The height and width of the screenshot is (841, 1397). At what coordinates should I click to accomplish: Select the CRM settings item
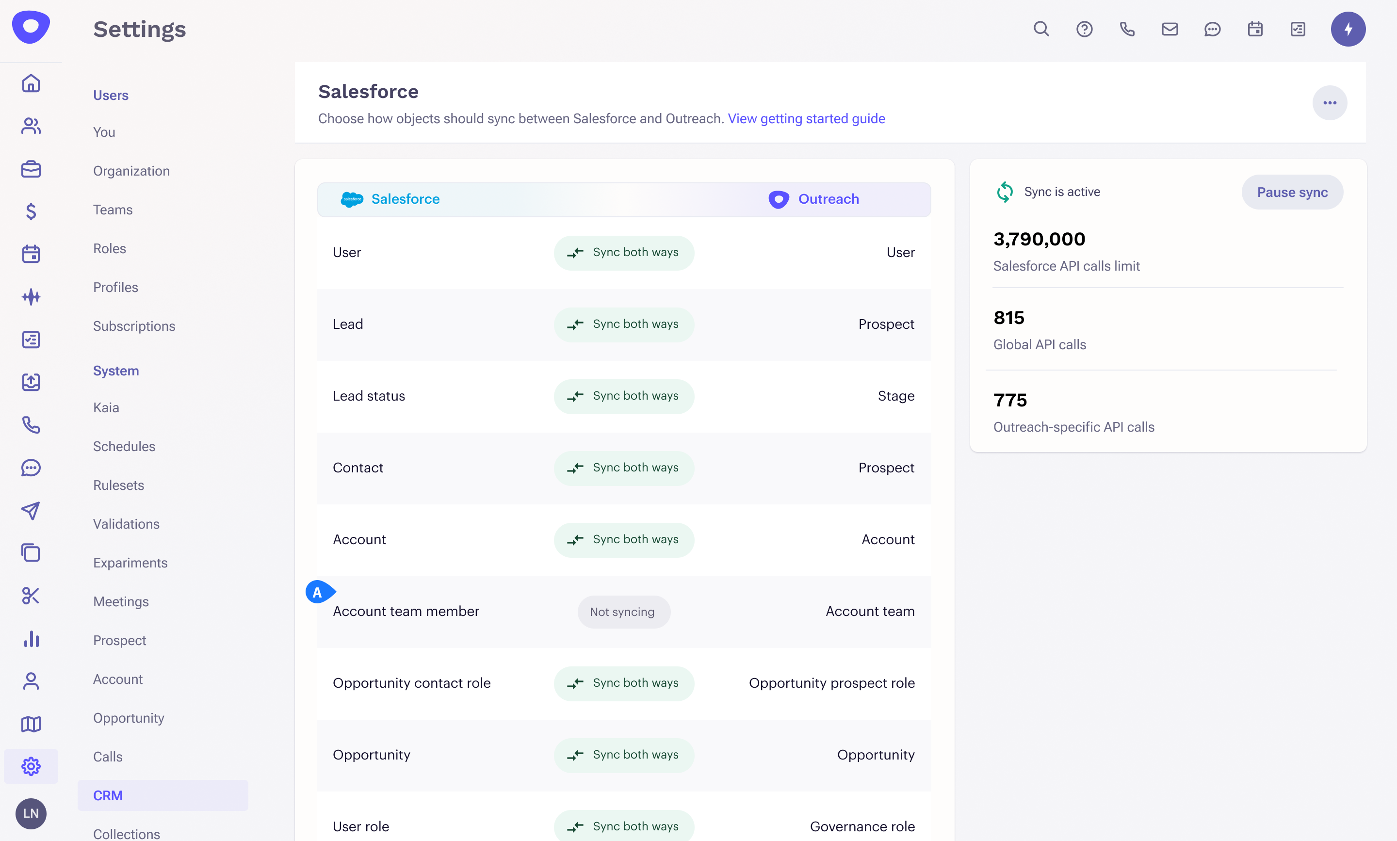click(162, 796)
